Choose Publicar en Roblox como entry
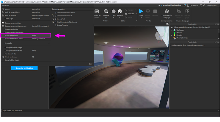Screen dimensions: 220x122 click(26, 39)
